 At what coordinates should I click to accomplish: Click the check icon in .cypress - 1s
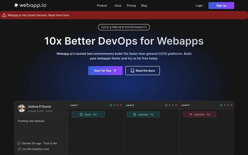(135, 114)
